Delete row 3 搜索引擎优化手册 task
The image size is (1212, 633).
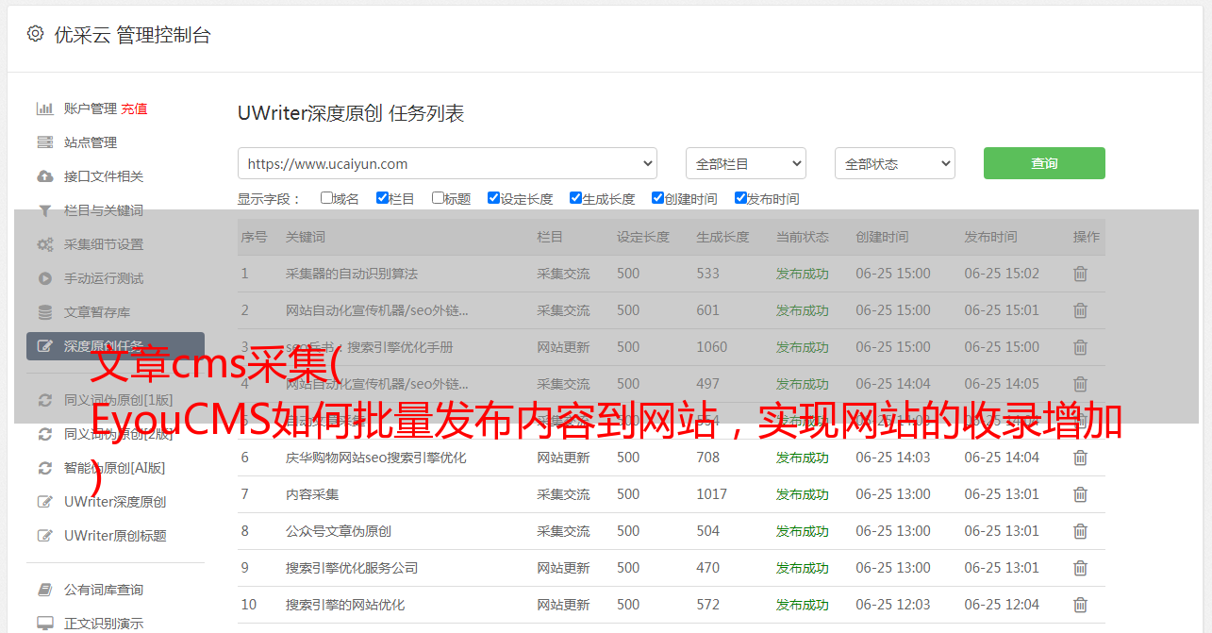point(1080,347)
